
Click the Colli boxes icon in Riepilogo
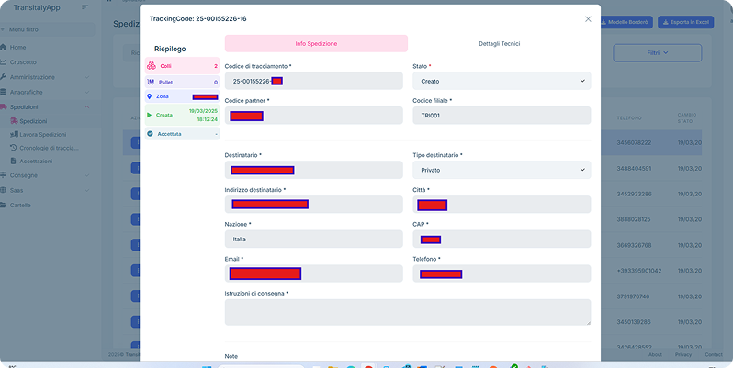[x=151, y=66]
